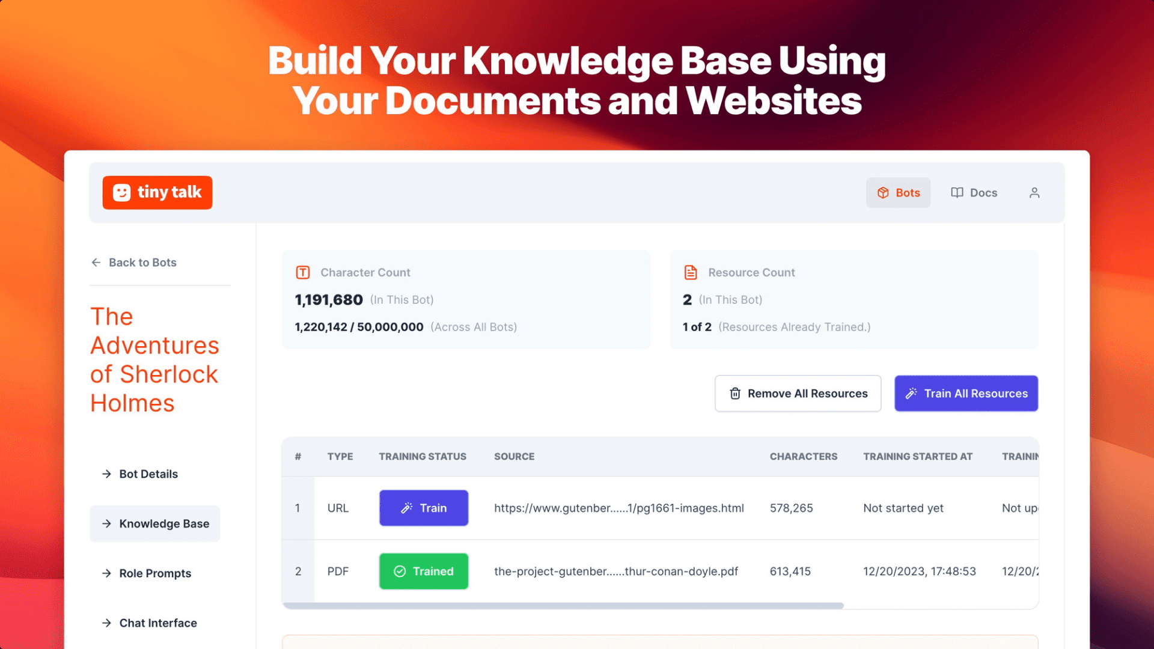This screenshot has height=649, width=1154.
Task: Open the Chat Interface section
Action: click(x=157, y=623)
